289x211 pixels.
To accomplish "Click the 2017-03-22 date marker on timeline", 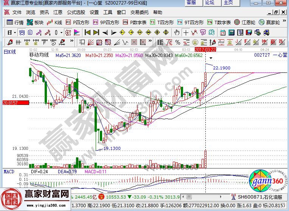I will coord(205,49).
